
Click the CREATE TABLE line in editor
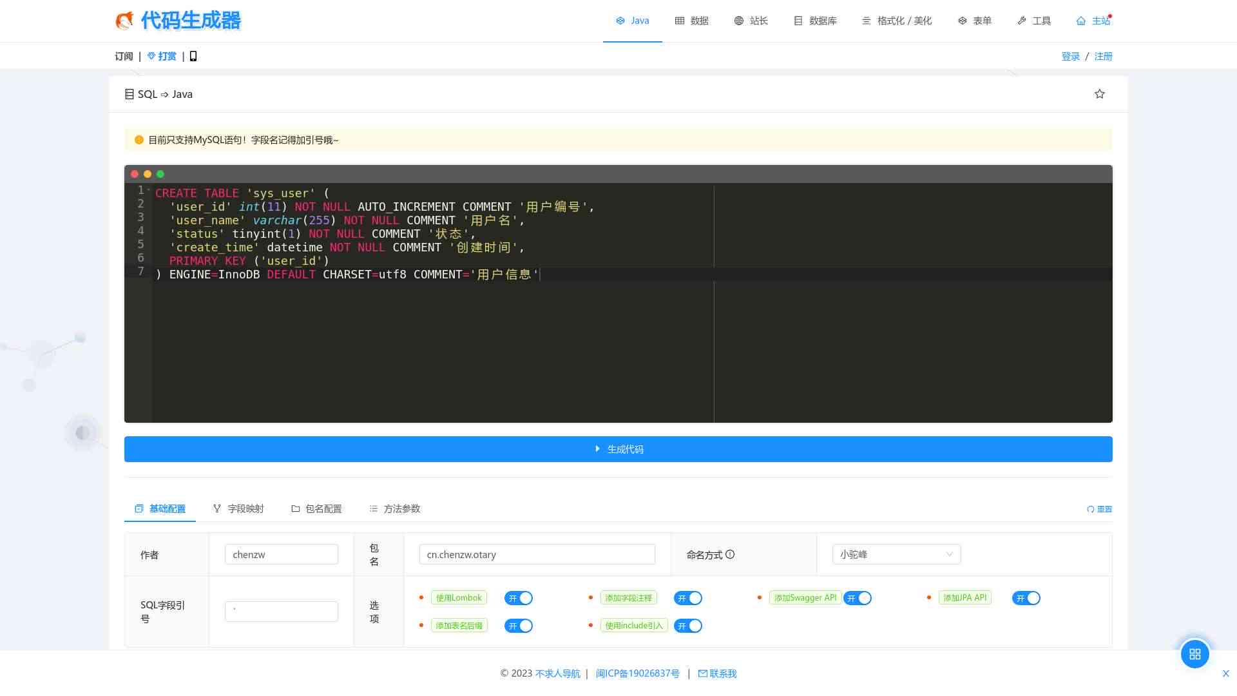click(x=242, y=193)
